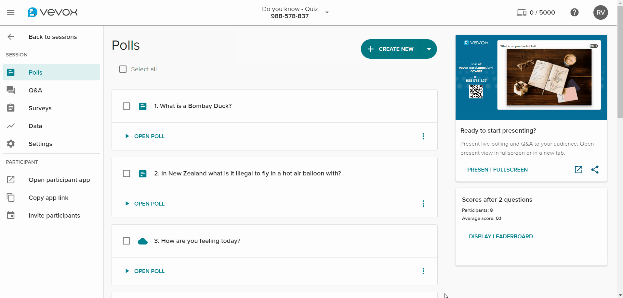Screen dimensions: 623x298
Task: Expand the Create New dropdown arrow
Action: [429, 49]
